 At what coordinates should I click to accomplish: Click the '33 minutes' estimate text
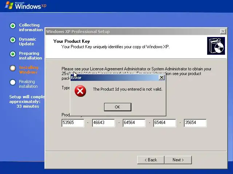tap(28, 106)
